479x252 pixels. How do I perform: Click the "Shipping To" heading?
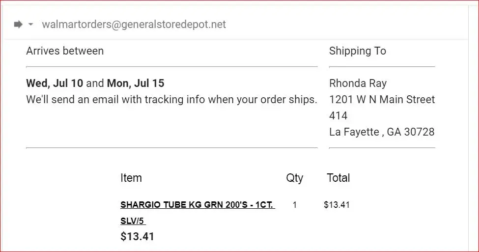click(x=357, y=51)
